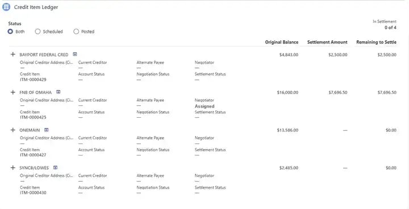The image size is (409, 209).
Task: Click Alternate Payee label in FNB OF OMAHA row
Action: pyautogui.click(x=150, y=100)
